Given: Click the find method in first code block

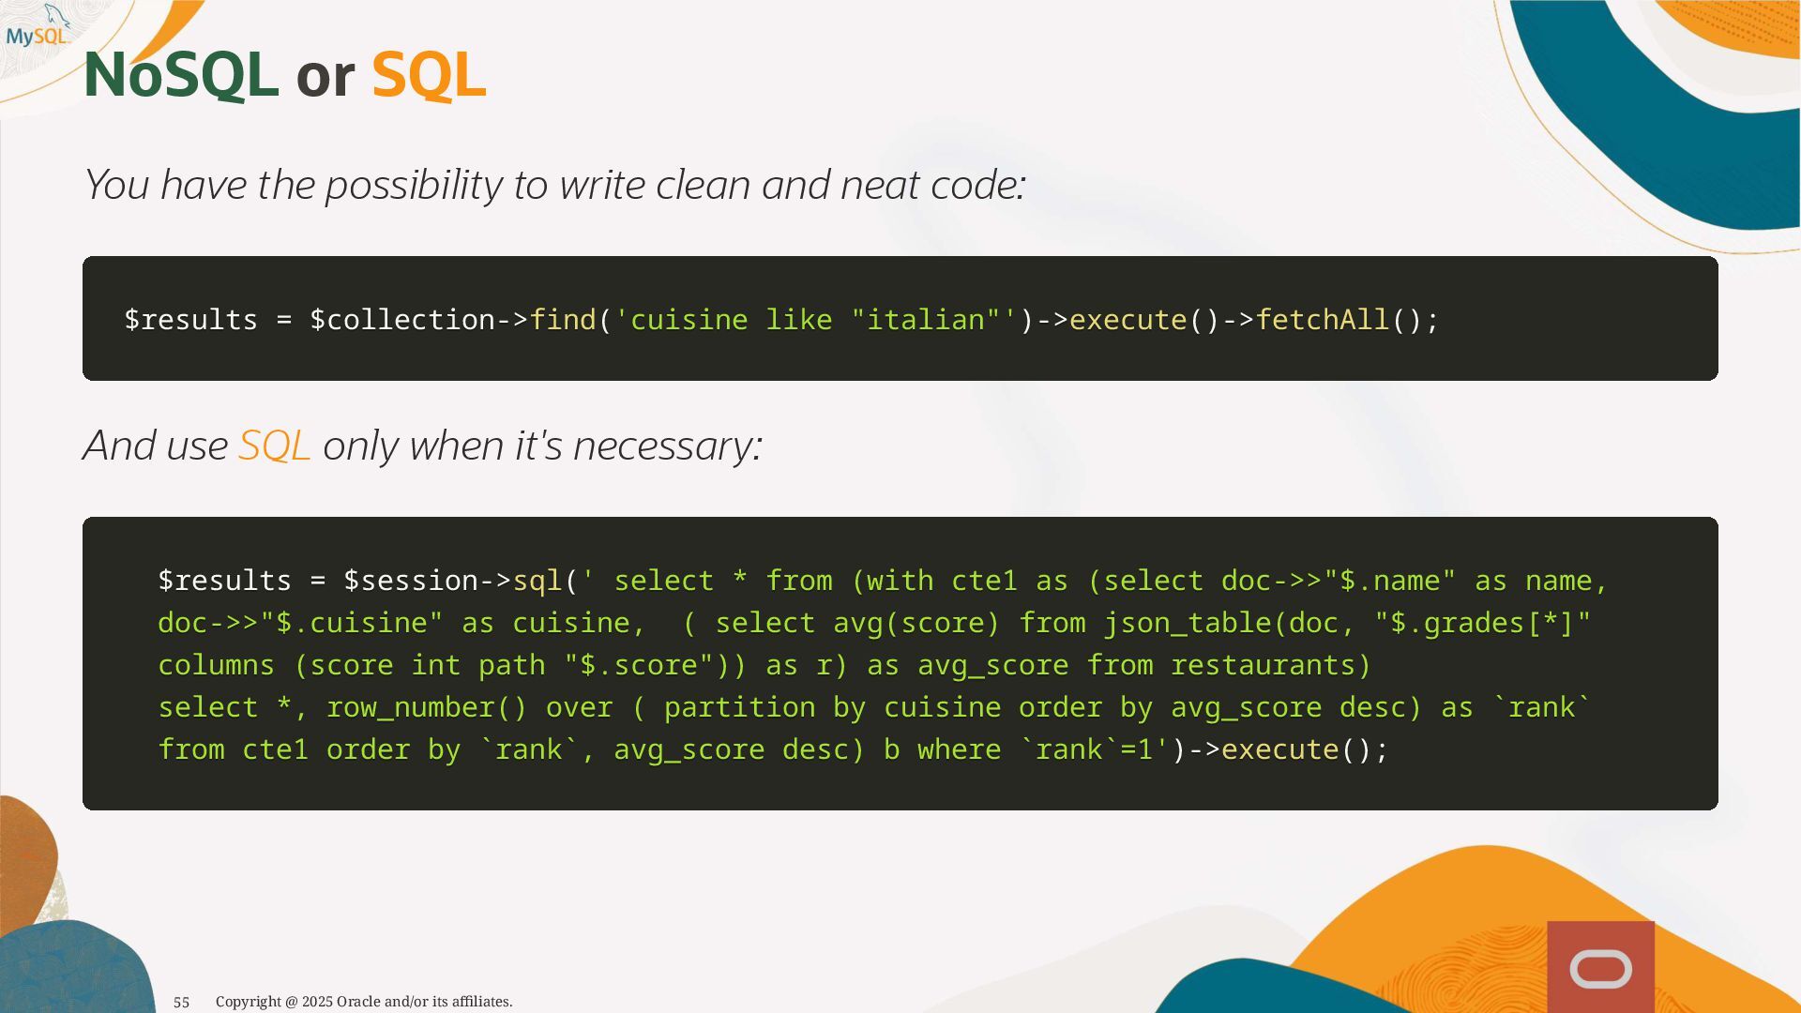Looking at the screenshot, I should click(x=563, y=320).
